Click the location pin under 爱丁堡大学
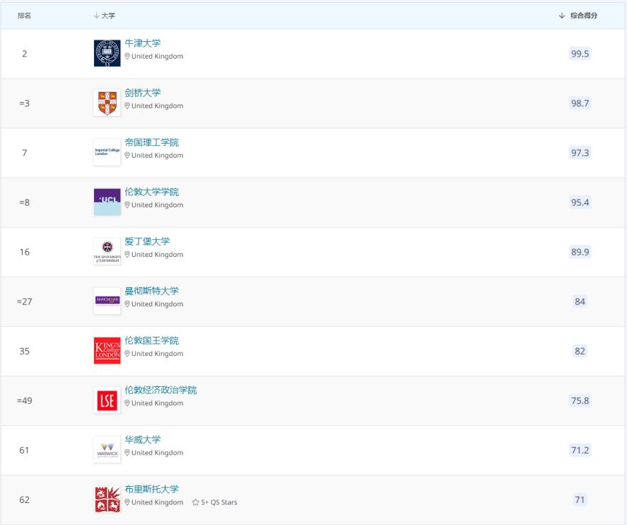 point(127,255)
